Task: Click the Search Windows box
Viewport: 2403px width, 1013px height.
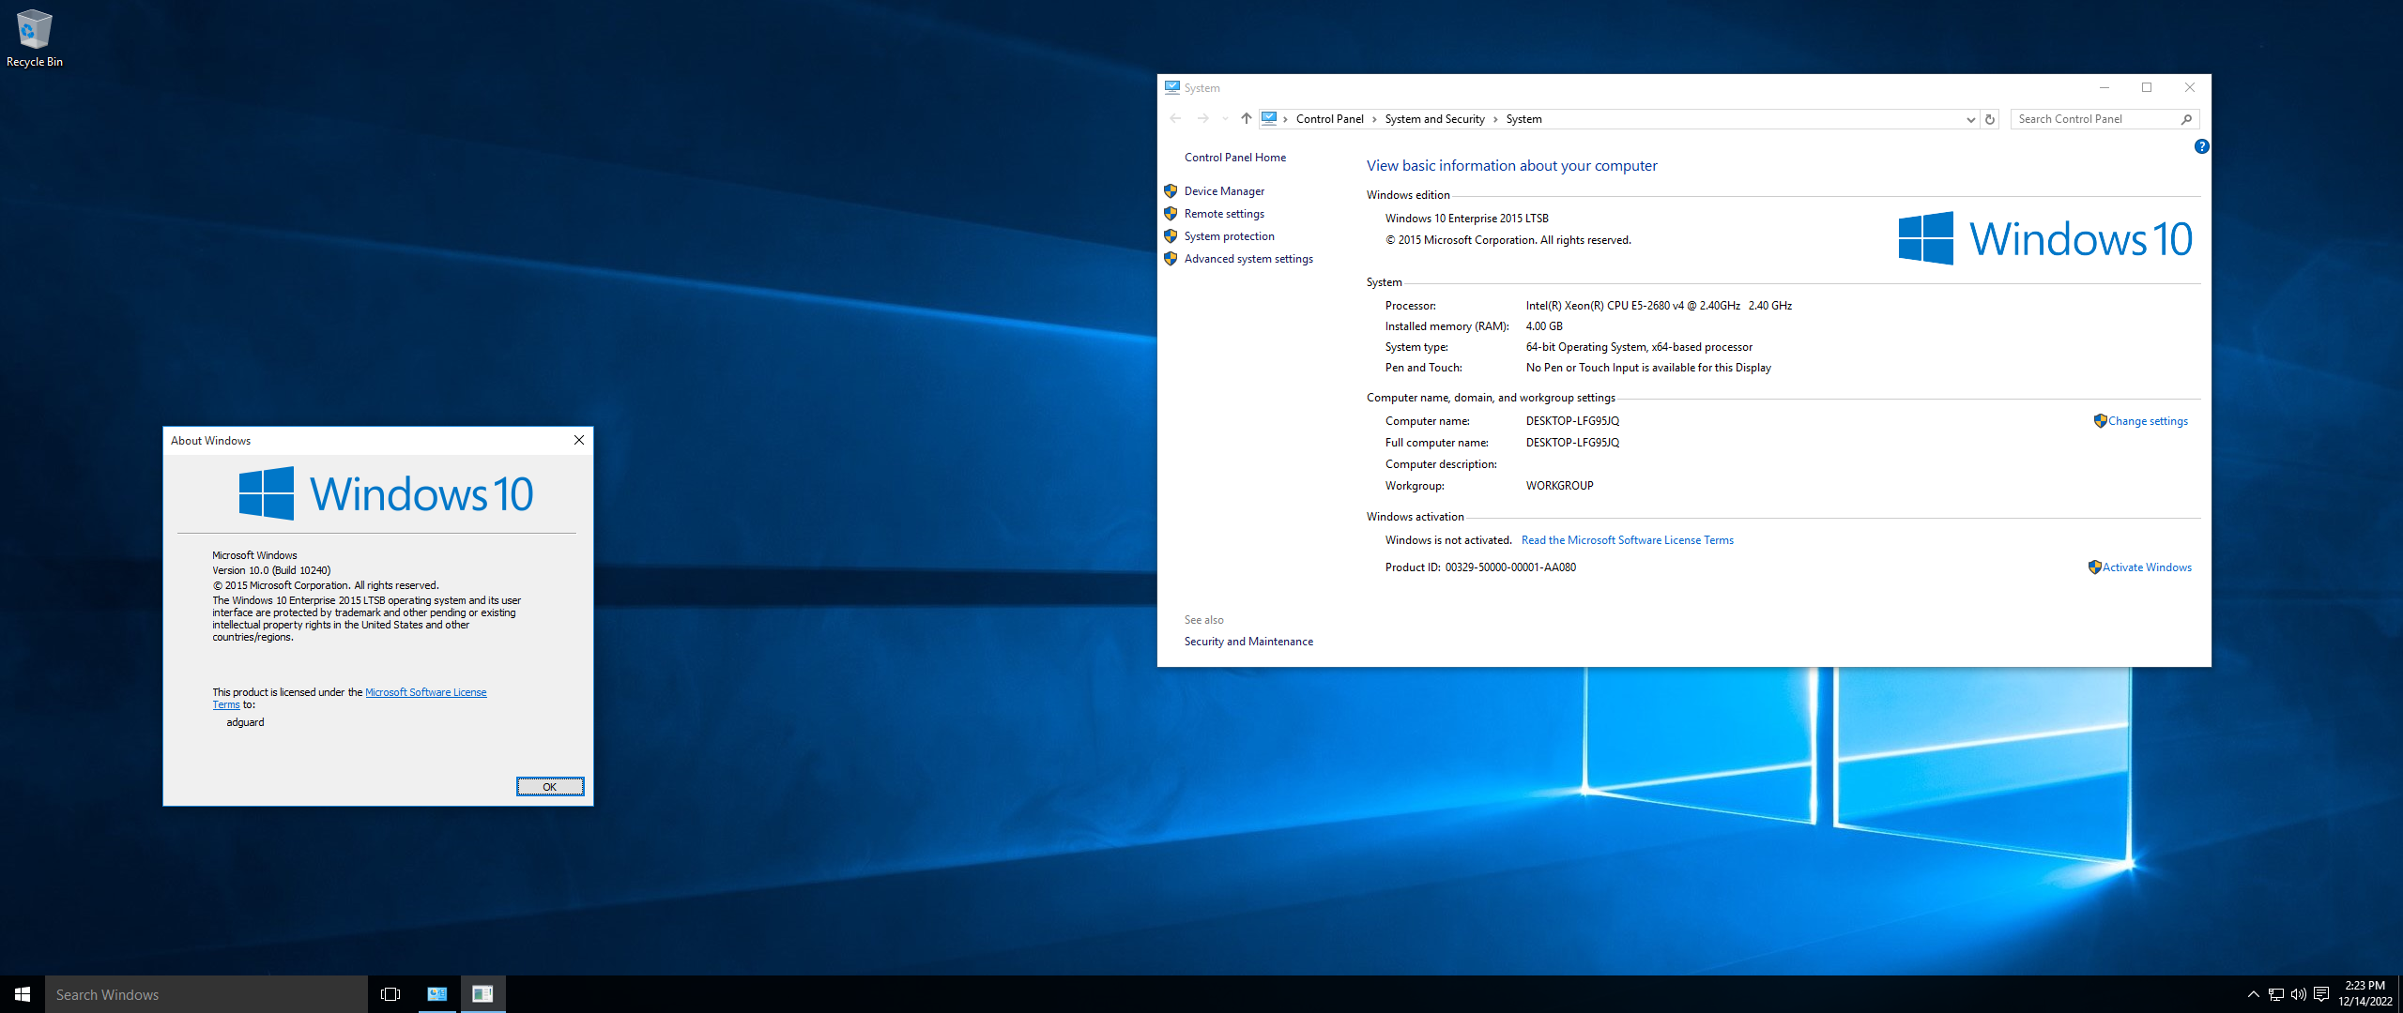Action: [207, 994]
